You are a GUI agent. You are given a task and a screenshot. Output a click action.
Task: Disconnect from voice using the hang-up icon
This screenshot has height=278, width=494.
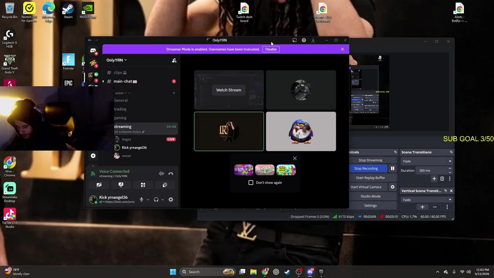[x=171, y=174]
